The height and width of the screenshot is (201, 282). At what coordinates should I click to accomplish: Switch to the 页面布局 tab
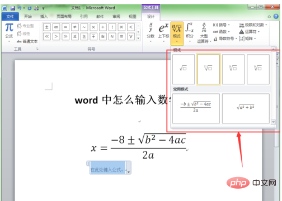tap(64, 17)
